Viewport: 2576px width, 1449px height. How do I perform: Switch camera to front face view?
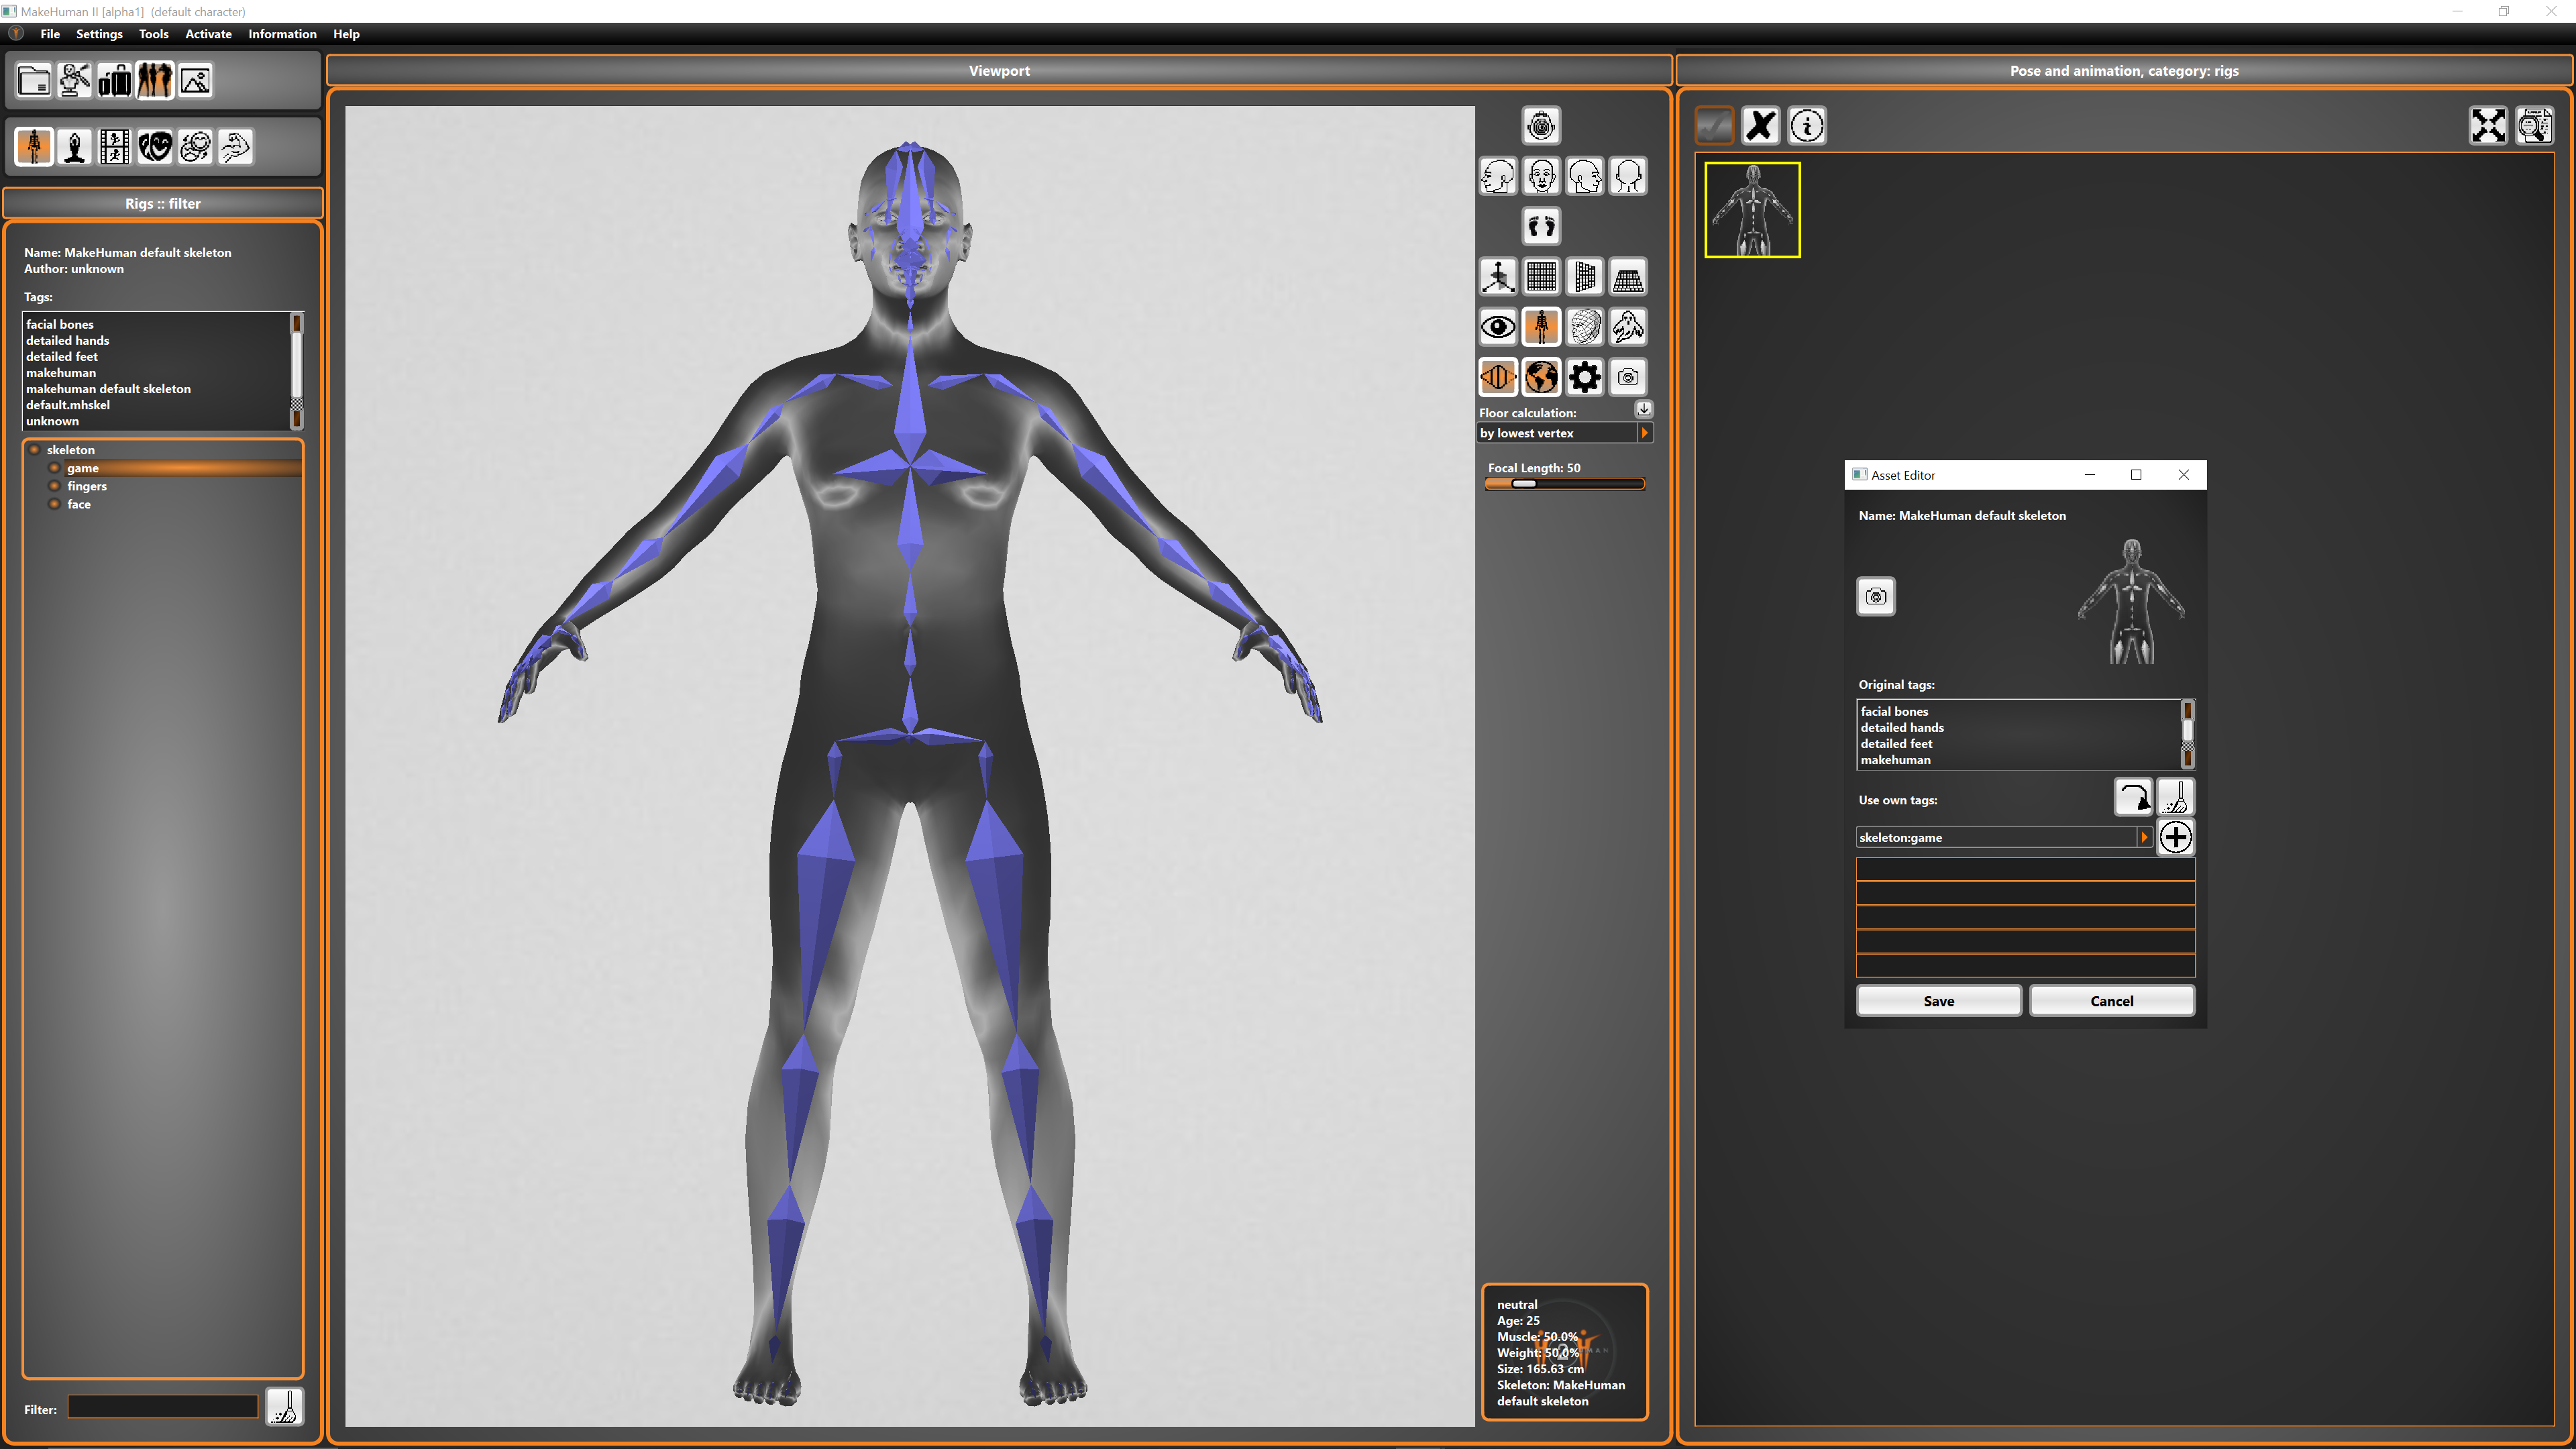[1541, 177]
